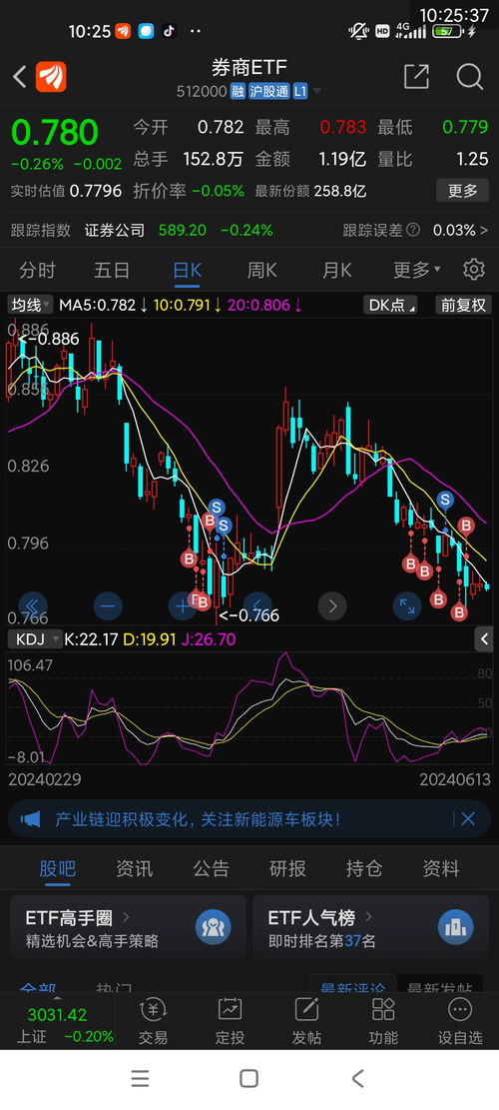The image size is (499, 1110).
Task: Step chart left with single arrow button
Action: pyautogui.click(x=257, y=606)
